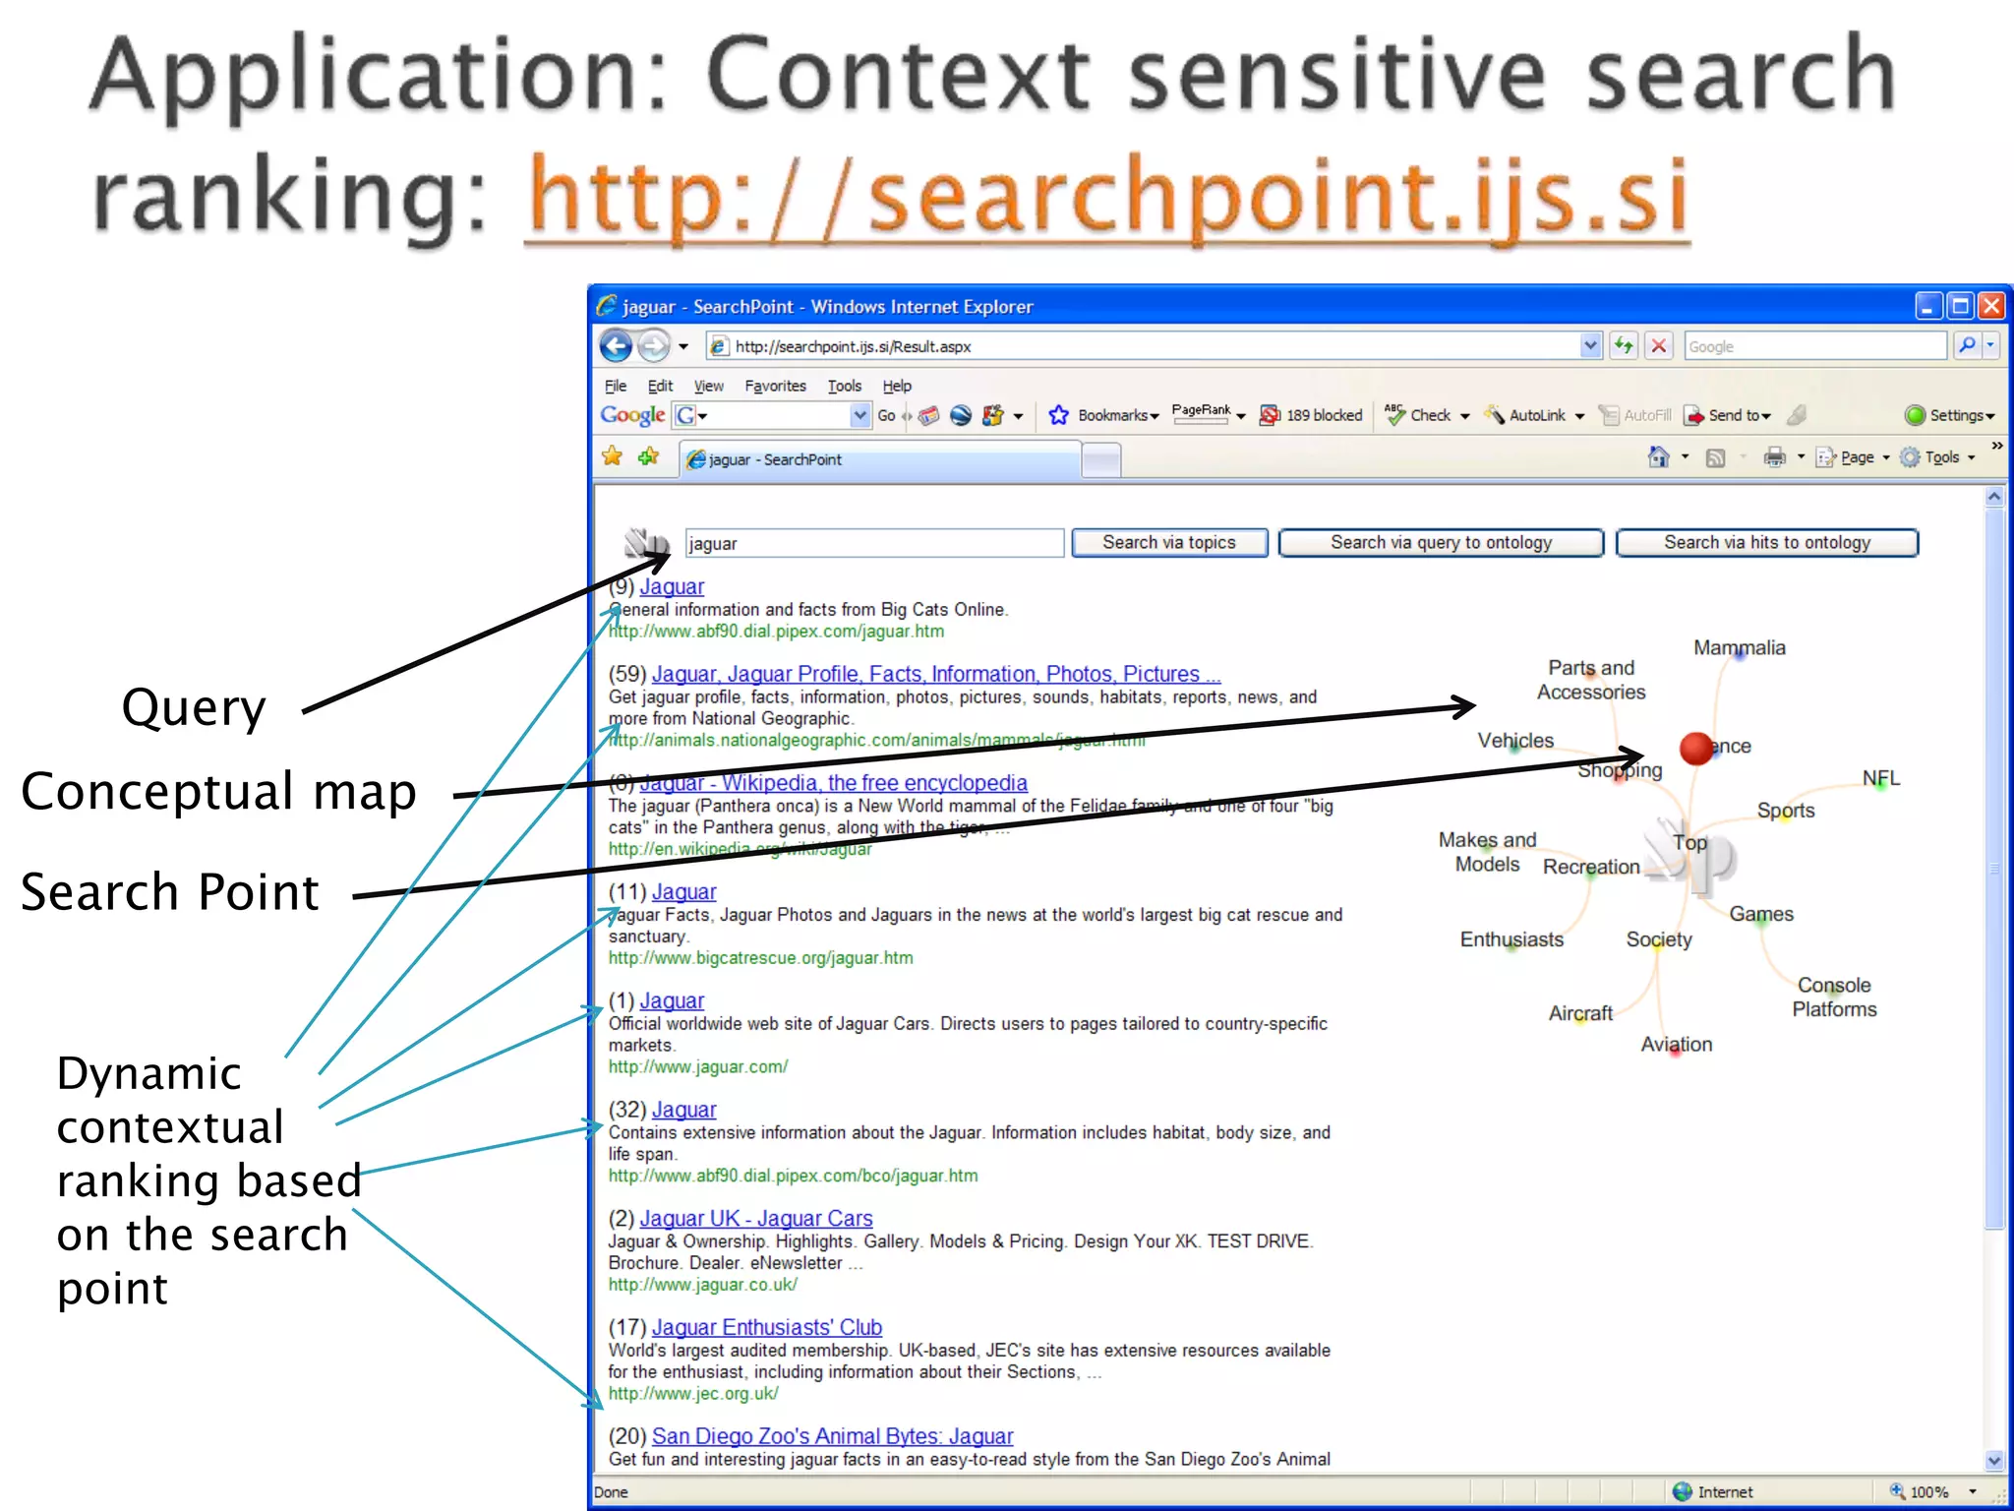Click the green Settings icon
This screenshot has height=1511, width=2014.
click(x=1914, y=415)
